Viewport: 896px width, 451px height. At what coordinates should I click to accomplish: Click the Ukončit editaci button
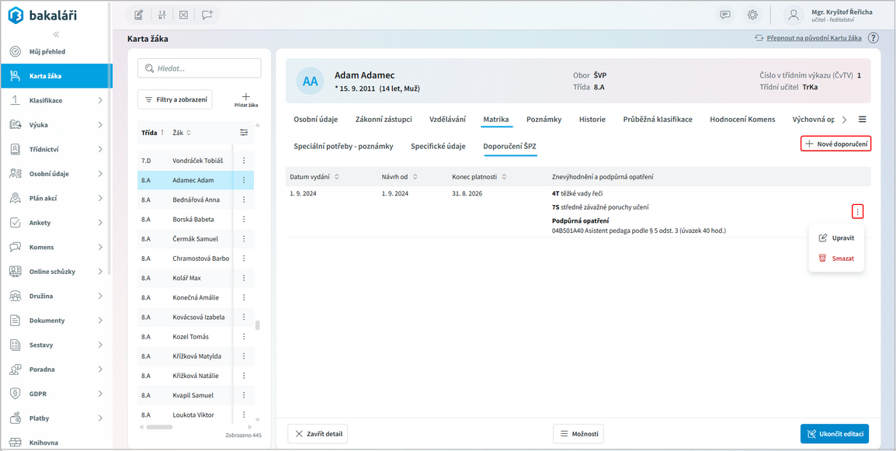coord(834,434)
